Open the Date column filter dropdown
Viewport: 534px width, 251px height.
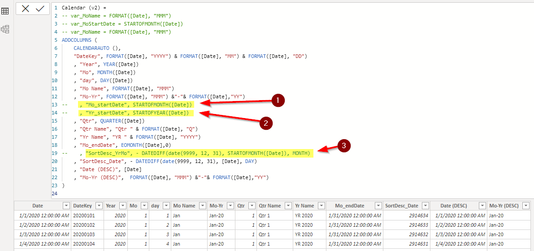coord(66,206)
